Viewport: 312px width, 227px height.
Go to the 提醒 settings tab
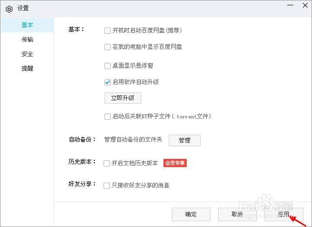tap(27, 69)
